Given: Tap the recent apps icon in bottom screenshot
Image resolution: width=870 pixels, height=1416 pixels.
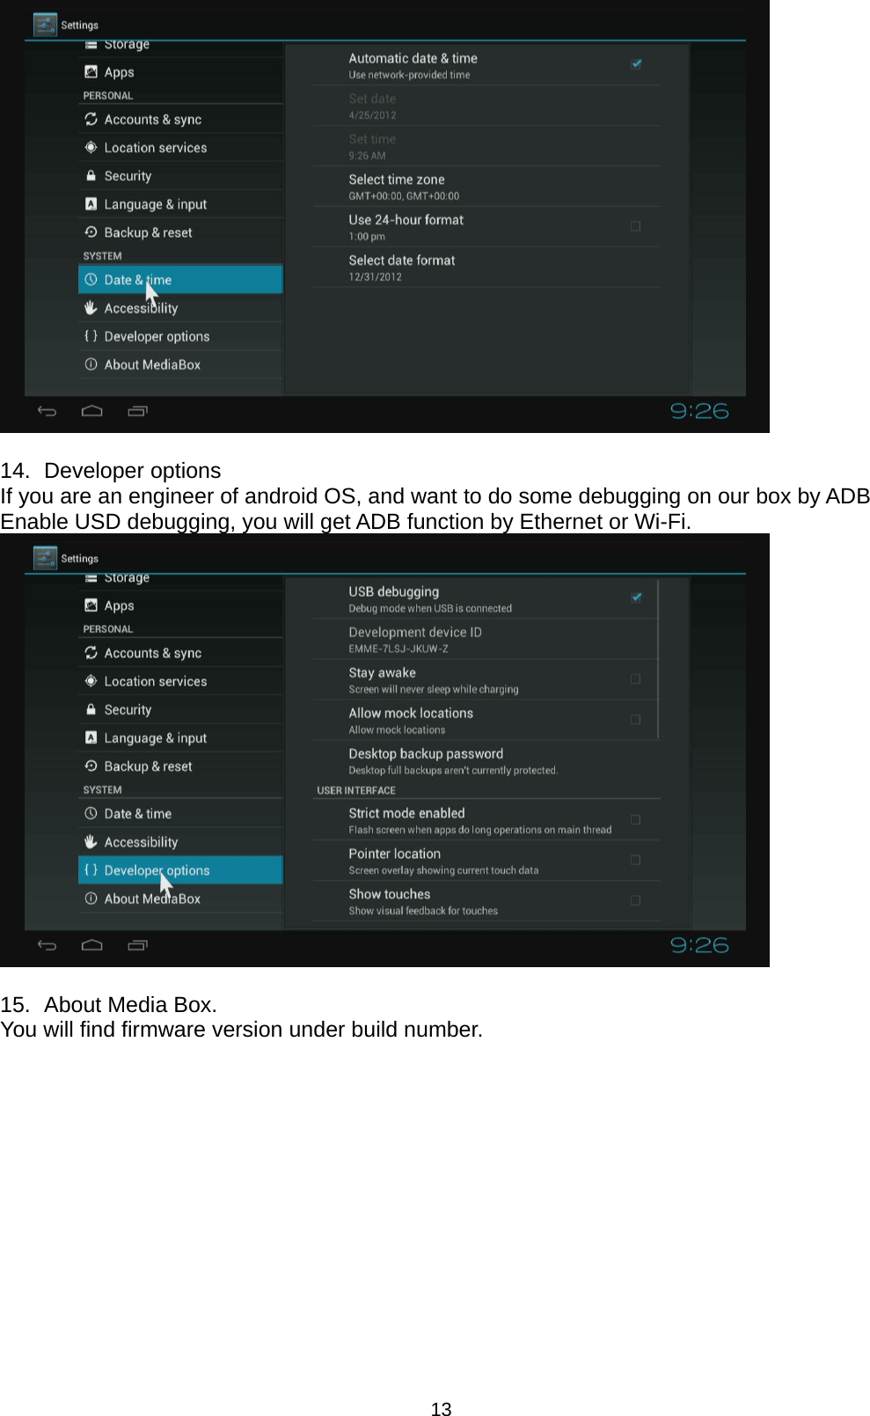Looking at the screenshot, I should pyautogui.click(x=138, y=945).
